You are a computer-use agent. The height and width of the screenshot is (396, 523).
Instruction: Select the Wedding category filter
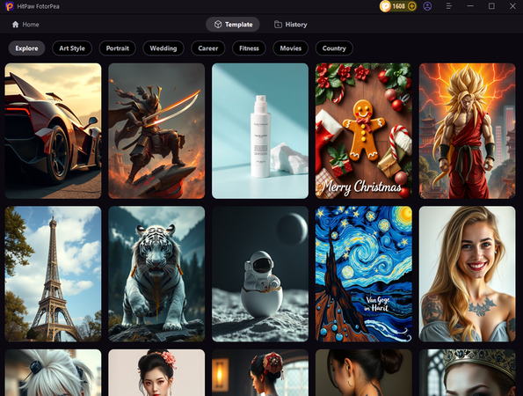pos(163,48)
